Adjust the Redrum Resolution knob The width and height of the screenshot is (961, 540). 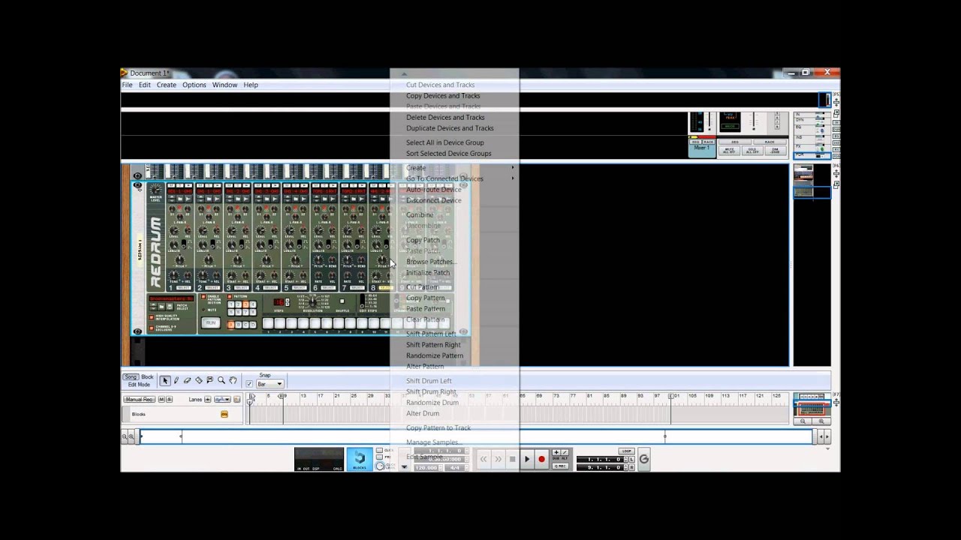click(x=312, y=301)
